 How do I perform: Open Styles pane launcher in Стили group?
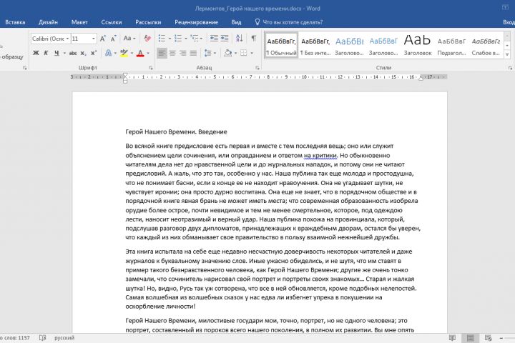point(510,68)
